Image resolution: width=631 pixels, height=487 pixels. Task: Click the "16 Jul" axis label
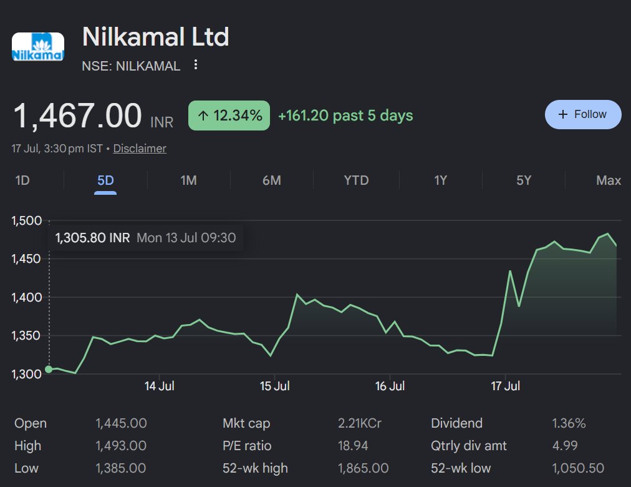pos(390,386)
